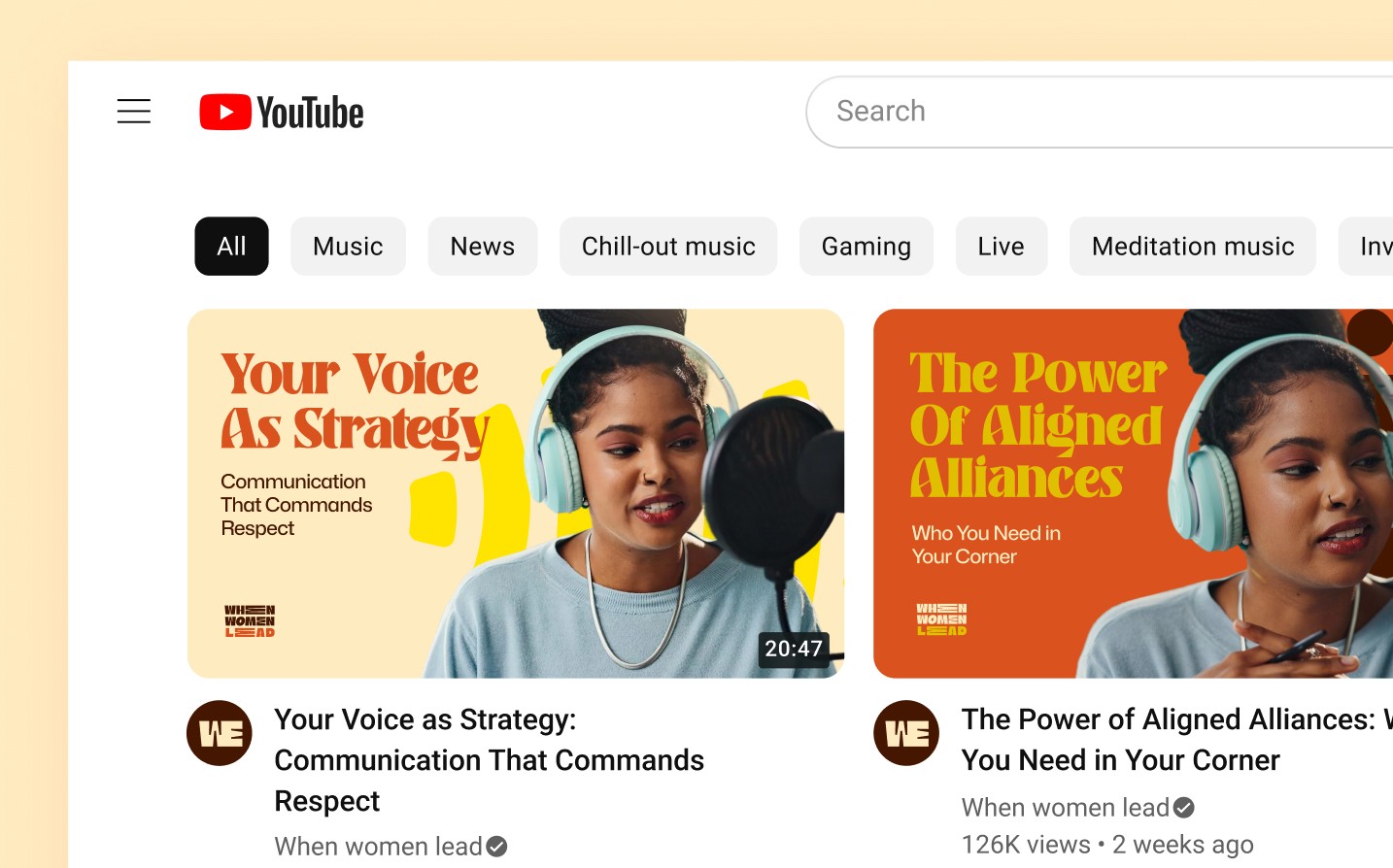Filter by Meditation music chip

point(1193,247)
